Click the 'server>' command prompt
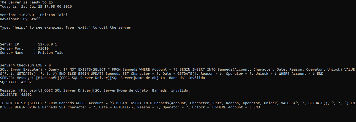 7,65
